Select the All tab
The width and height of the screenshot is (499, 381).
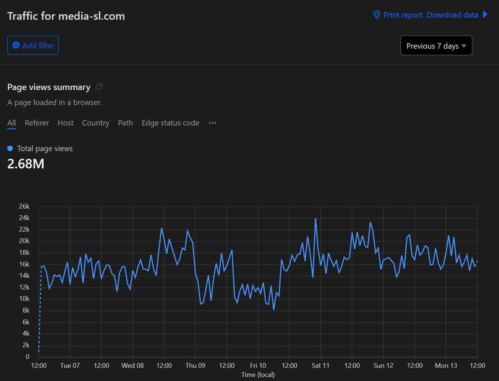[x=11, y=123]
